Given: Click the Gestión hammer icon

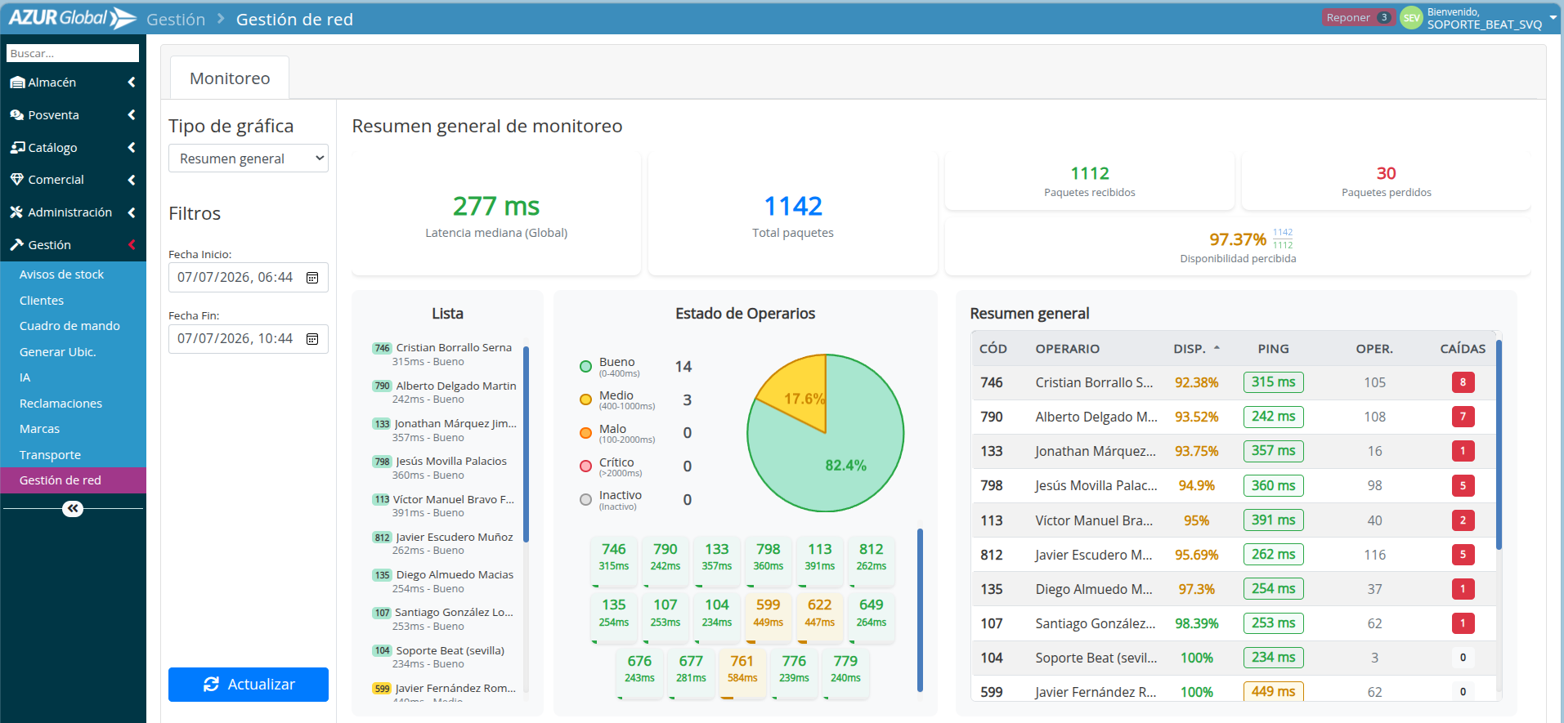Looking at the screenshot, I should pyautogui.click(x=17, y=245).
